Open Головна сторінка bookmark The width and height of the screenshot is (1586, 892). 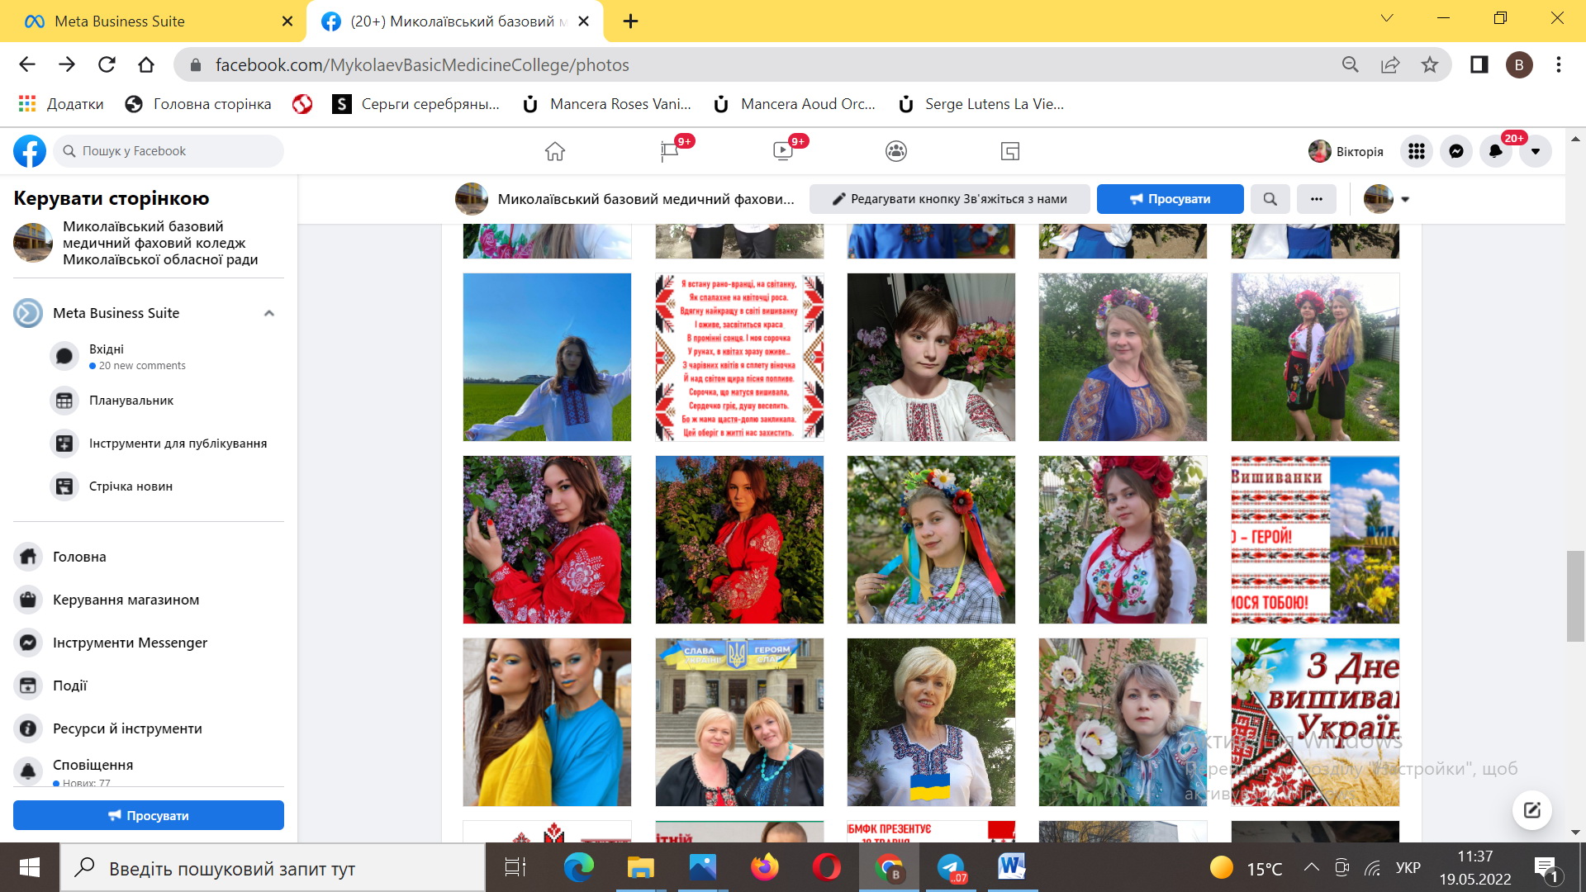198,104
